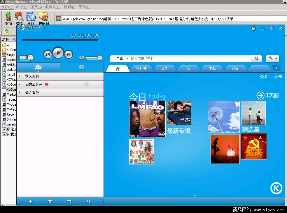This screenshot has width=287, height=213.
Task: Open the 酷狗7 main menu dropdown
Action: (31, 28)
